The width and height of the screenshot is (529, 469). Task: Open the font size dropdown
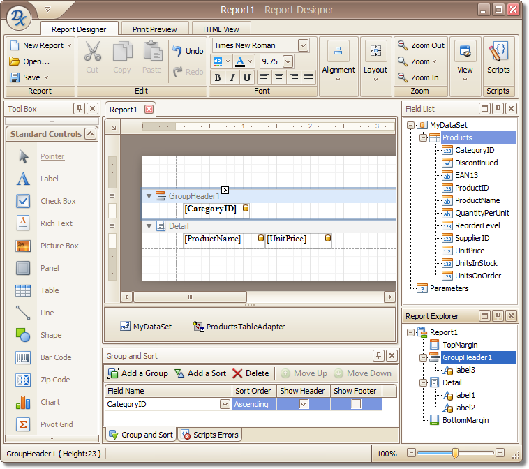click(x=288, y=61)
